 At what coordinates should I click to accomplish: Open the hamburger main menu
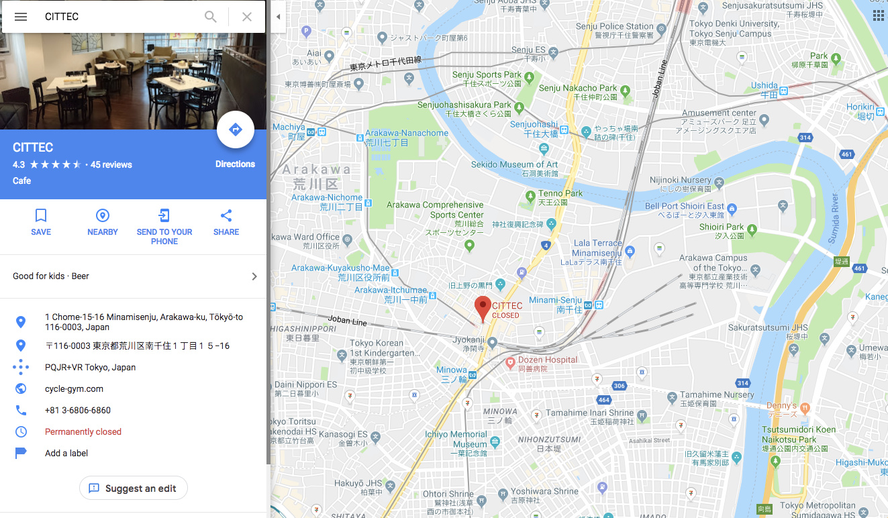(x=21, y=17)
